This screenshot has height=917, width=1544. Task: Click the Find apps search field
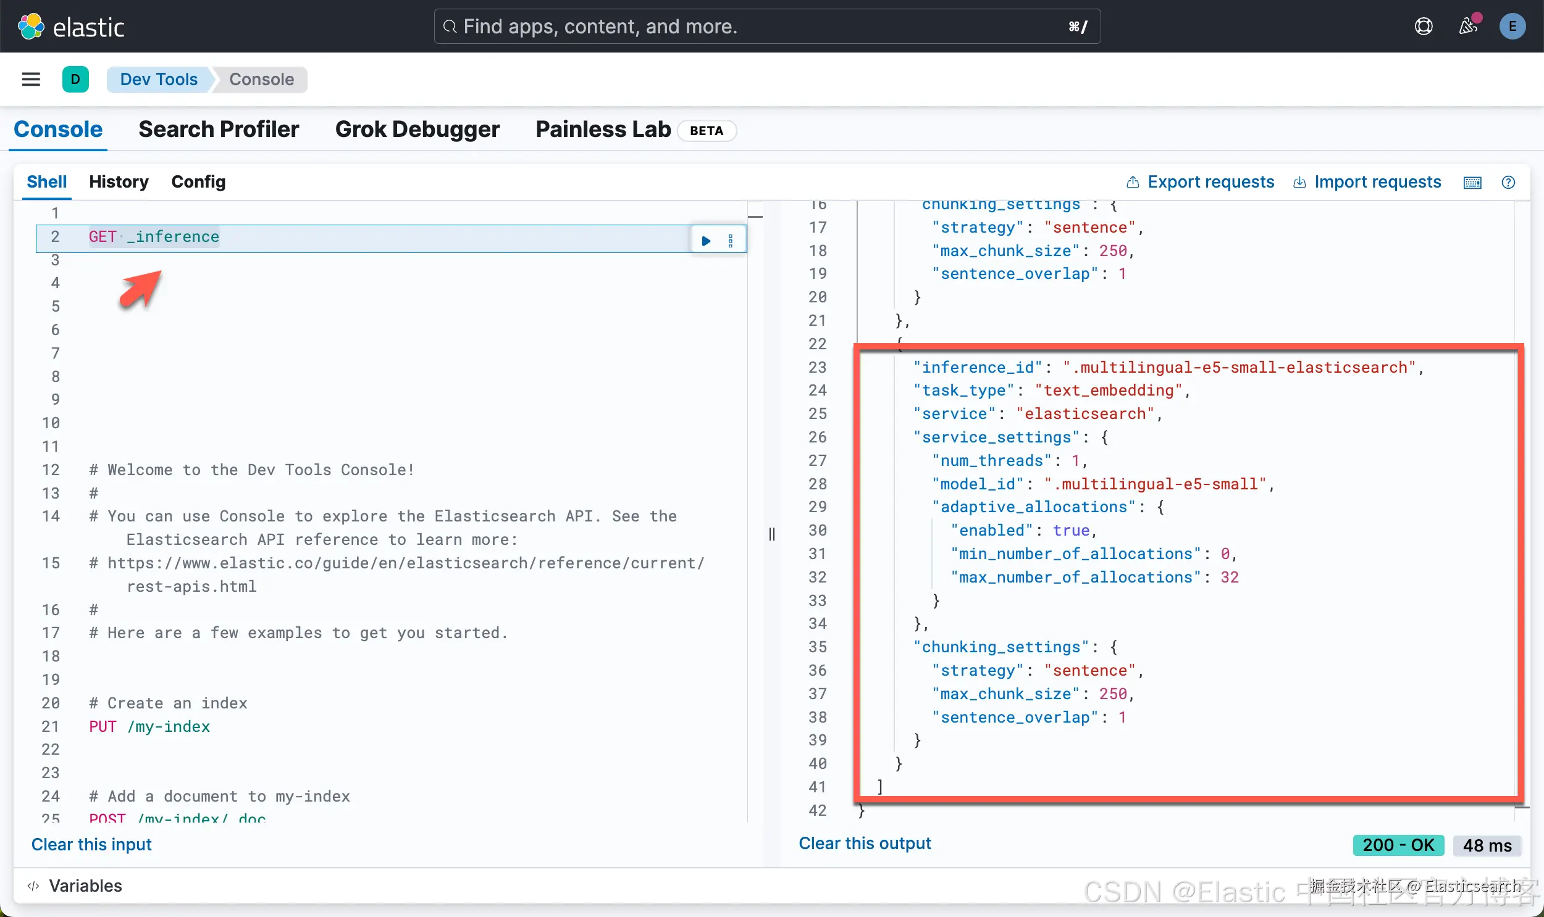766,27
